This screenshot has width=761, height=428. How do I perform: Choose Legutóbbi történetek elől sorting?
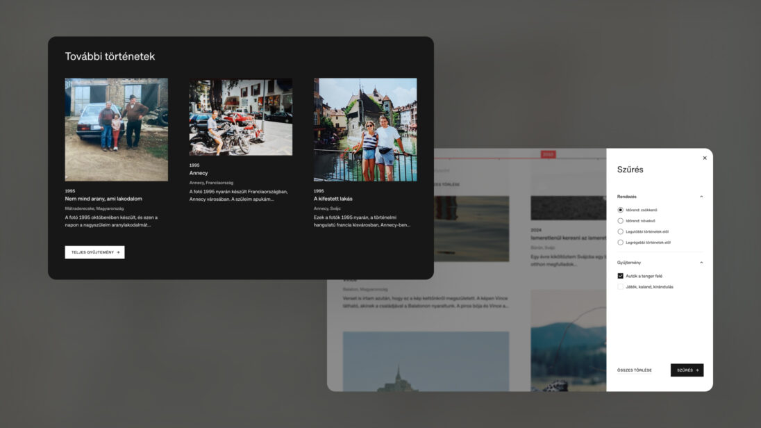pyautogui.click(x=620, y=232)
